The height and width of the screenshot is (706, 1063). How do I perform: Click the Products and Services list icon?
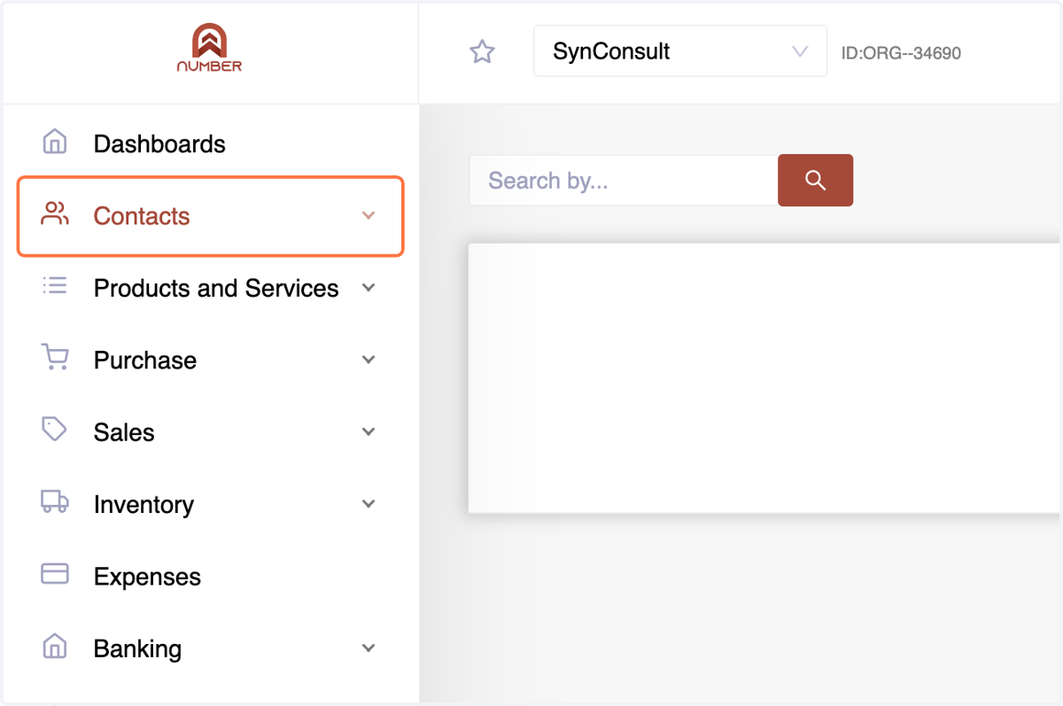(x=55, y=285)
